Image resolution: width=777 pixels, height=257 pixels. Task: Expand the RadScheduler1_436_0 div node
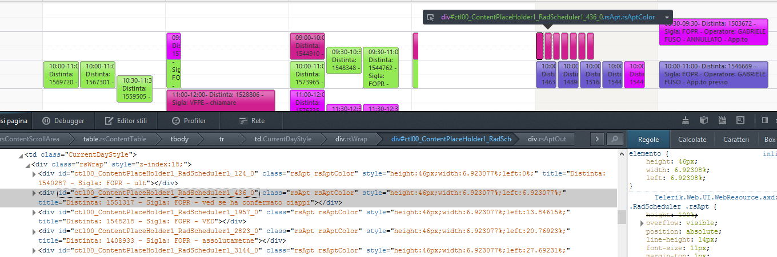[34, 193]
